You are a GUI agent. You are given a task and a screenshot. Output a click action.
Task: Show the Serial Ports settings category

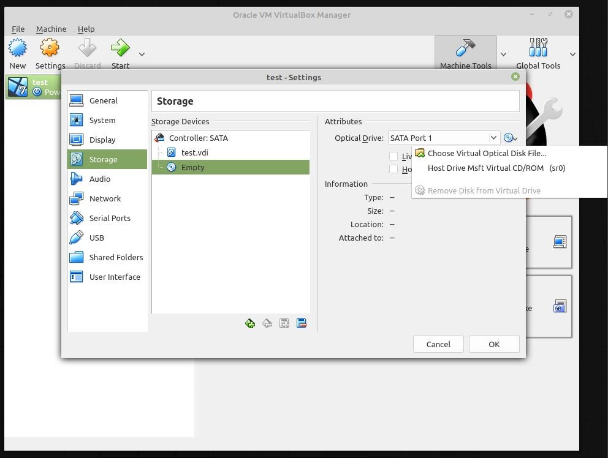coord(107,218)
